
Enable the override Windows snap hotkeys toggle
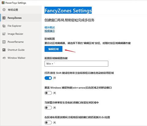(x=48, y=93)
